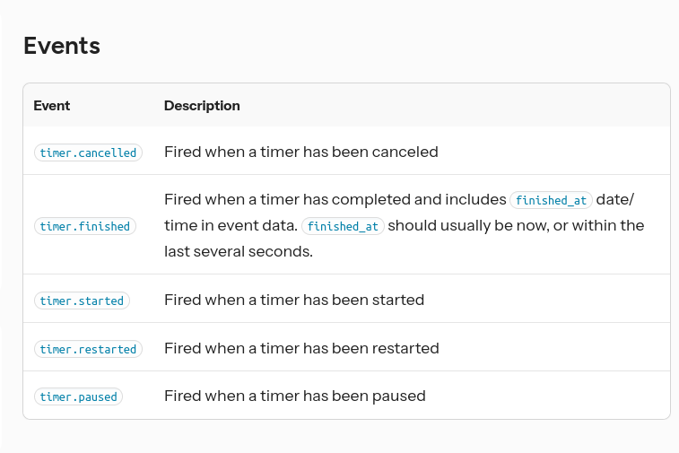
Task: Click the word "canceled" in the first description
Action: click(405, 152)
